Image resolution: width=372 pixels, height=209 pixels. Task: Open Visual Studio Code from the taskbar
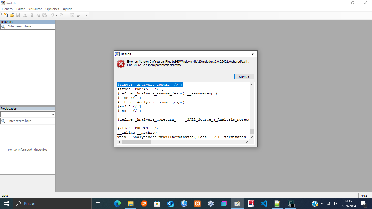pyautogui.click(x=264, y=204)
